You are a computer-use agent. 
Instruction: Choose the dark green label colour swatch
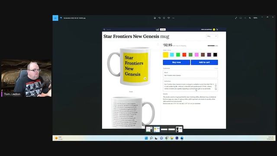tap(190, 55)
